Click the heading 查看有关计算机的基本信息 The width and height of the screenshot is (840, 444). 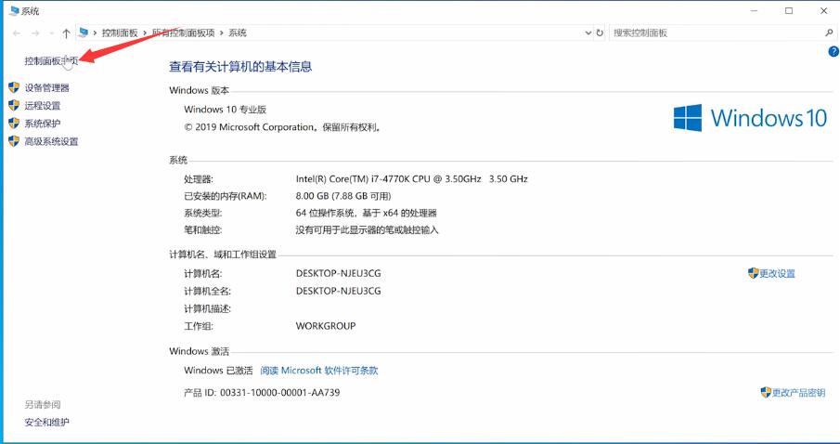tap(240, 67)
